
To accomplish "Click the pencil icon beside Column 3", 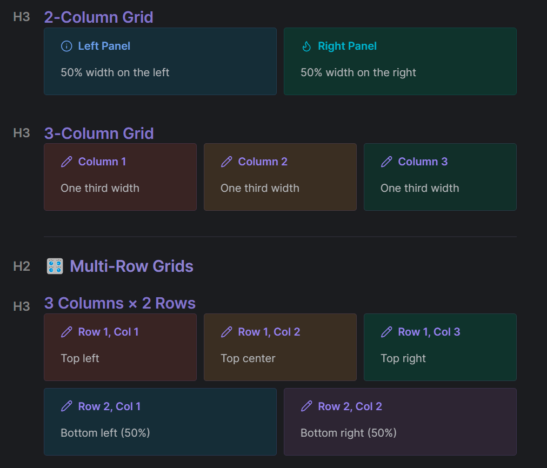I will tap(386, 162).
